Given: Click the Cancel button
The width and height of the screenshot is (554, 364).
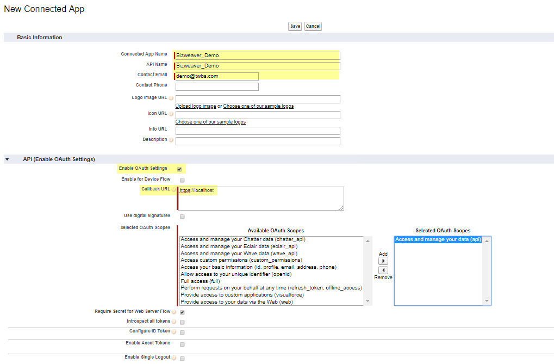Looking at the screenshot, I should point(313,26).
